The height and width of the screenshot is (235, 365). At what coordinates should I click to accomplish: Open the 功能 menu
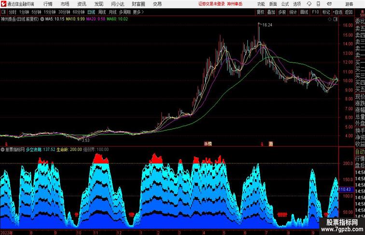pos(261,4)
